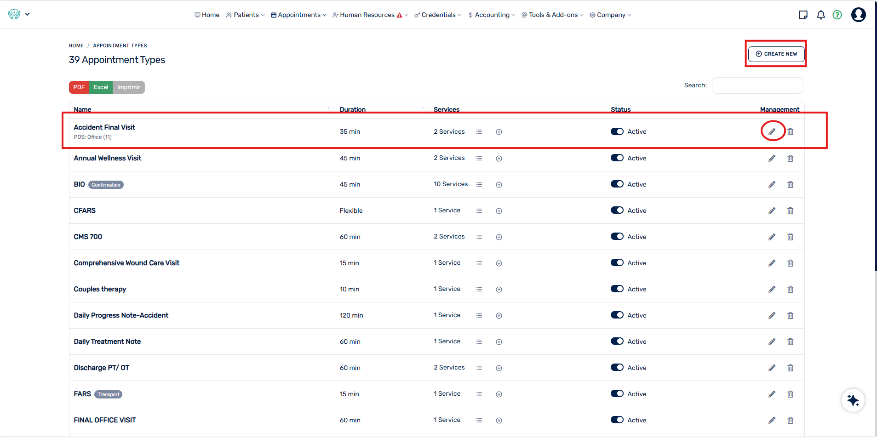Delete Discharge PT/ OT appointment type
877x438 pixels.
pyautogui.click(x=790, y=368)
